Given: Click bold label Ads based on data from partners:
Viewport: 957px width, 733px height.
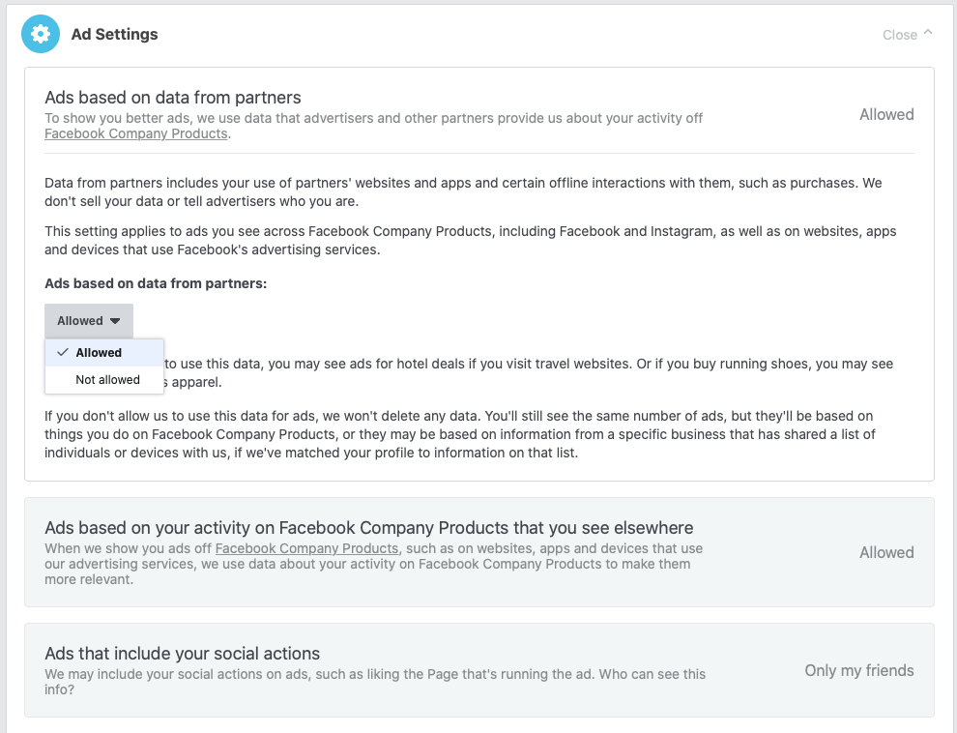Looking at the screenshot, I should click(x=156, y=283).
